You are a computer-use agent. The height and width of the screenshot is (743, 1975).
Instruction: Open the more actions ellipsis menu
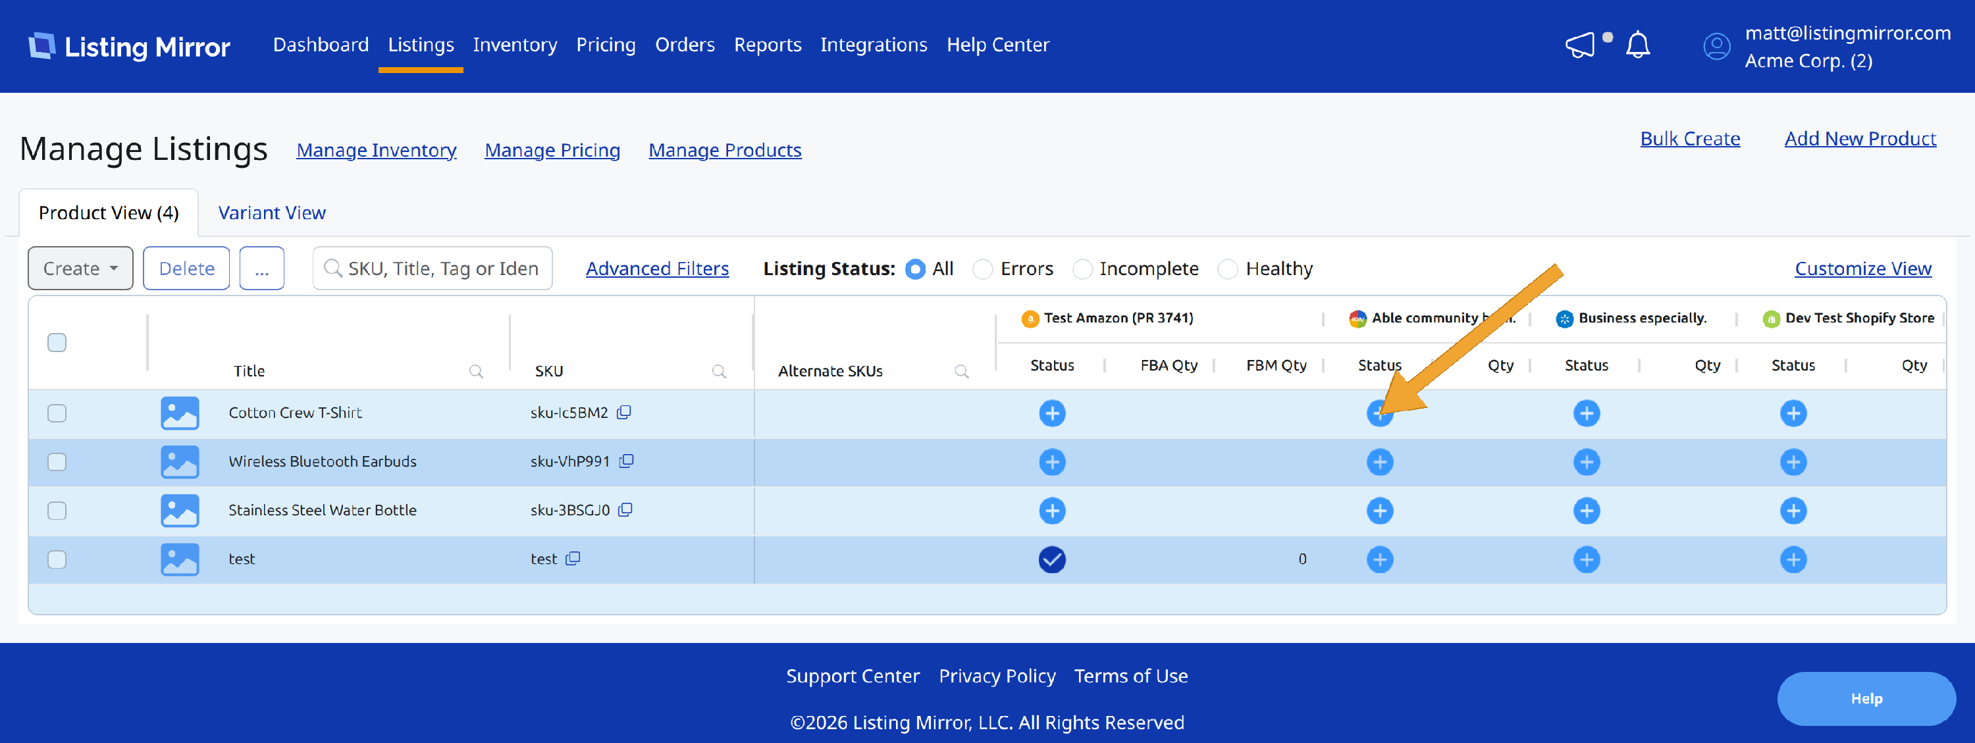pos(261,269)
